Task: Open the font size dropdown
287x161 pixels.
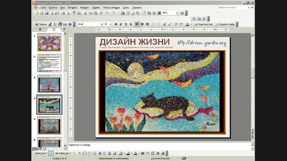Action: click(111, 24)
